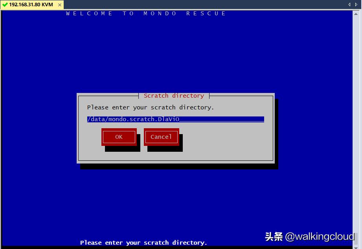
Task: Click the X on the KVM session tab
Action: [x=60, y=5]
